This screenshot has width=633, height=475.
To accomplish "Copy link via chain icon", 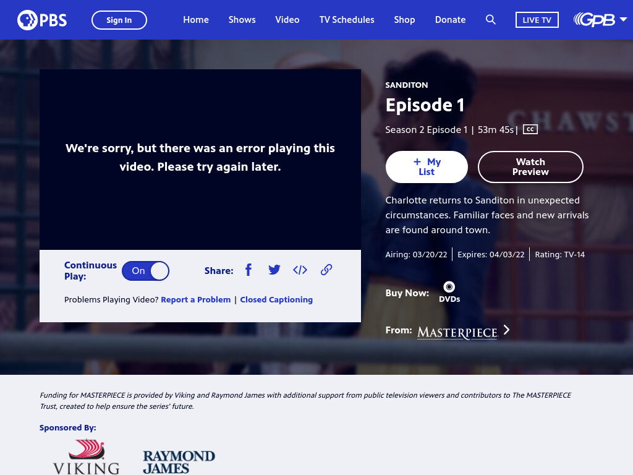I will tap(326, 270).
